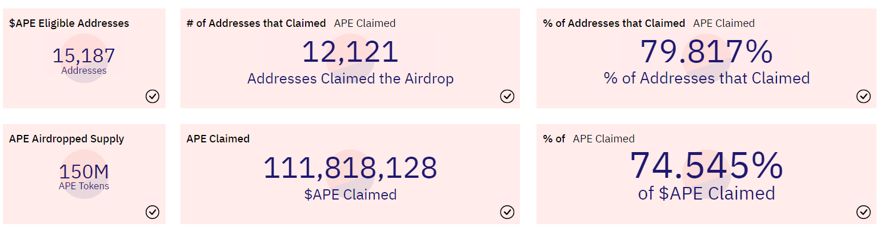Click the 79.817% counter value
Viewport: 881px width, 231px height.
(x=706, y=52)
